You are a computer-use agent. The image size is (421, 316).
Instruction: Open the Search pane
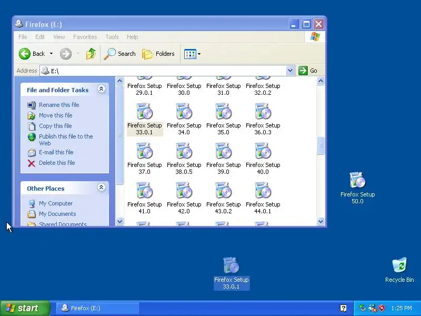(x=120, y=54)
